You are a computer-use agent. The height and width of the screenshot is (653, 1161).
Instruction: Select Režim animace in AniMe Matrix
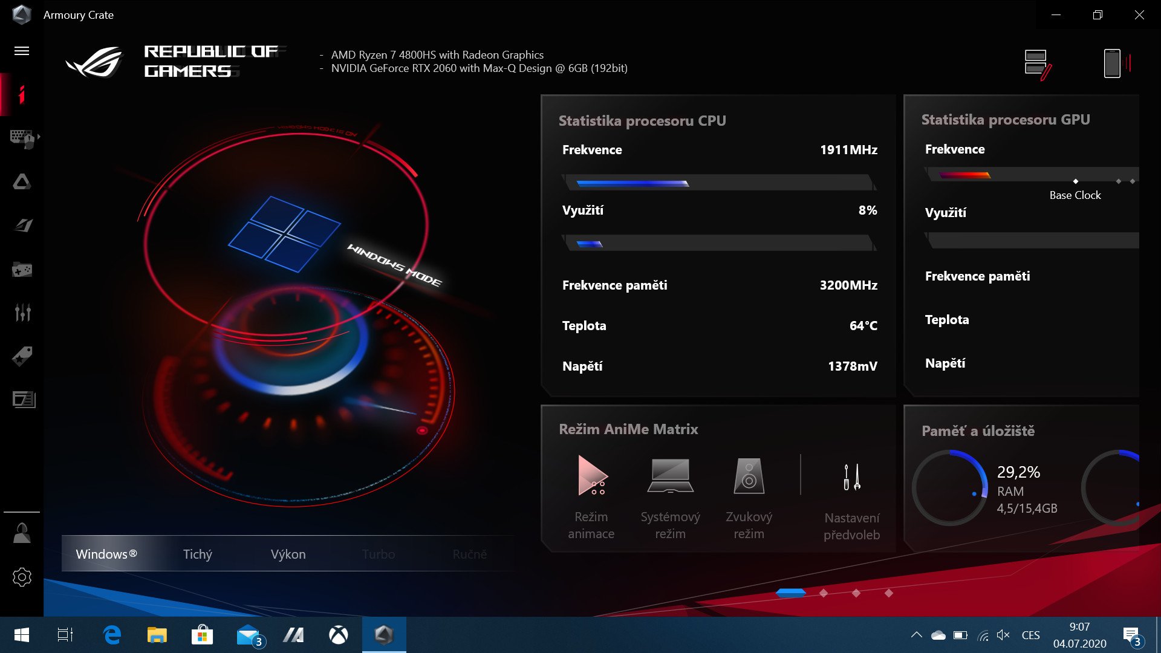(591, 497)
